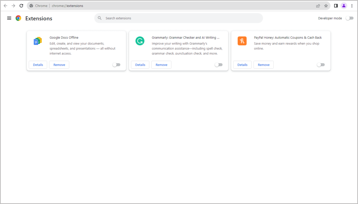
Task: Click 'Improve your writing with Grammarly's' description
Action: pos(187,48)
